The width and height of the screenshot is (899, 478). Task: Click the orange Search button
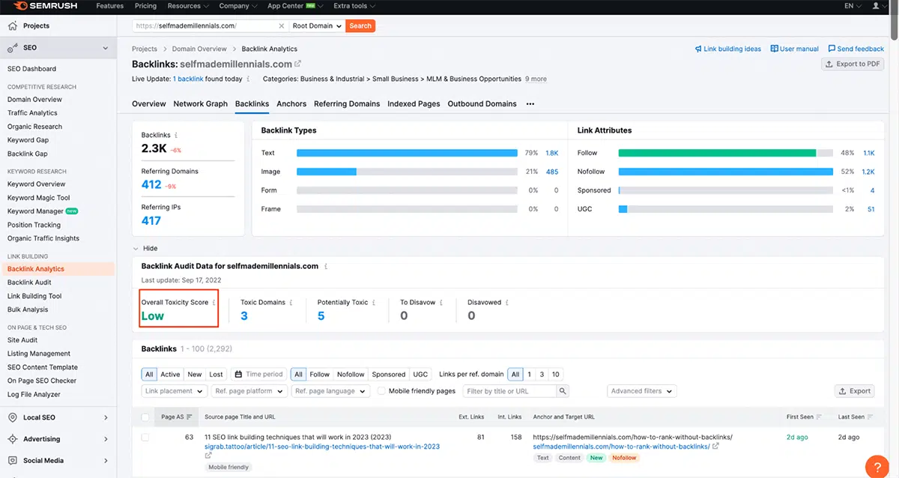(360, 25)
